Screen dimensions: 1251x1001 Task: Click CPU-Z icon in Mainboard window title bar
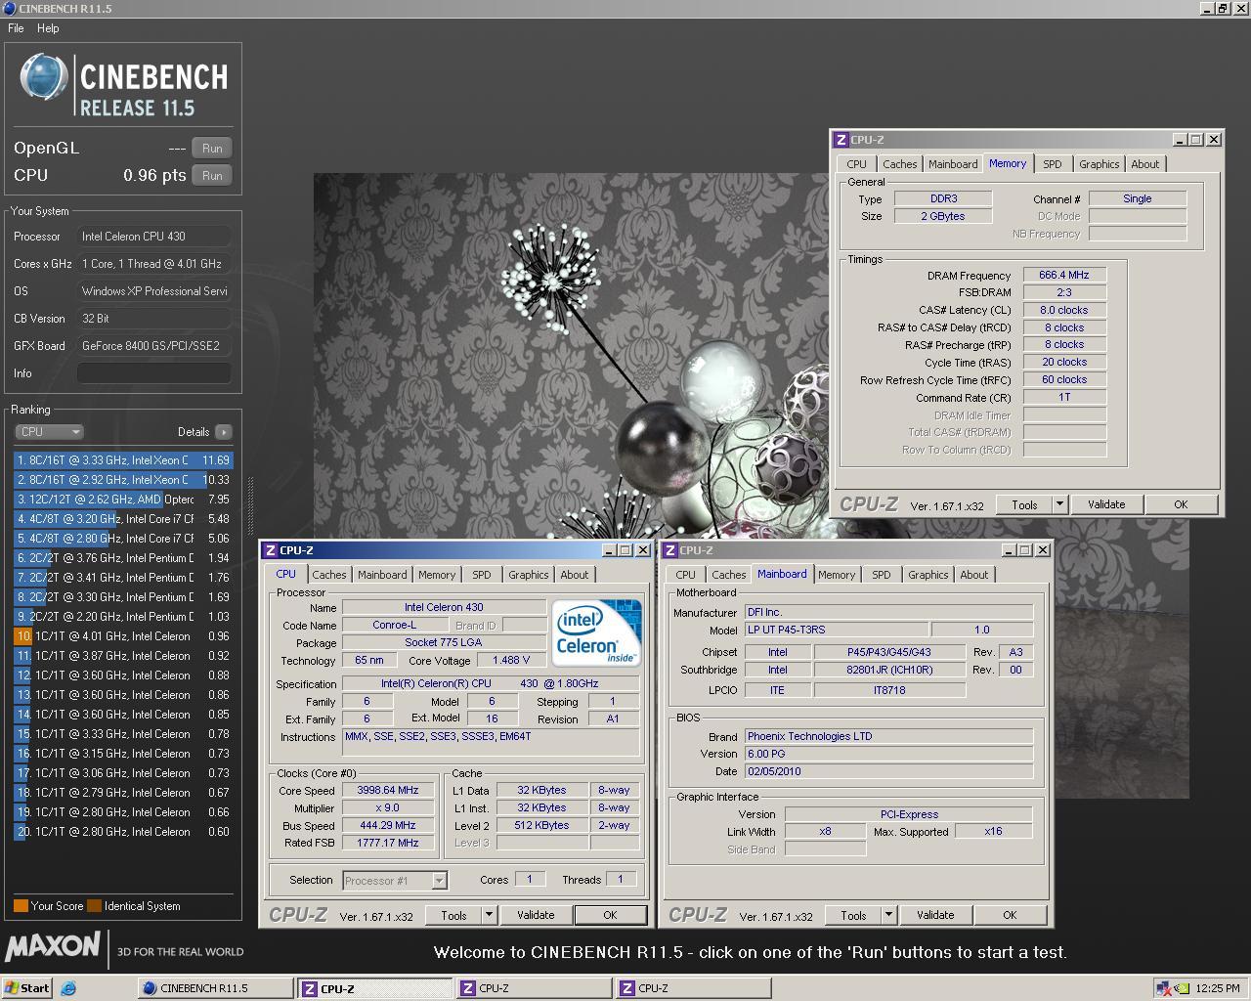[x=669, y=550]
